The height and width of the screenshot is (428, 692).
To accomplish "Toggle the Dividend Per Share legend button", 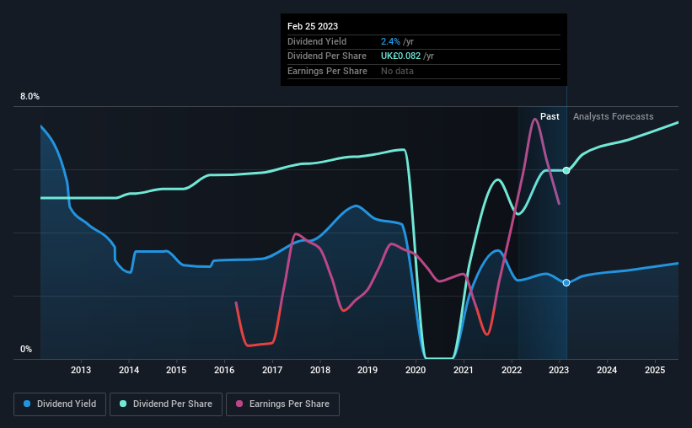I will click(x=166, y=404).
